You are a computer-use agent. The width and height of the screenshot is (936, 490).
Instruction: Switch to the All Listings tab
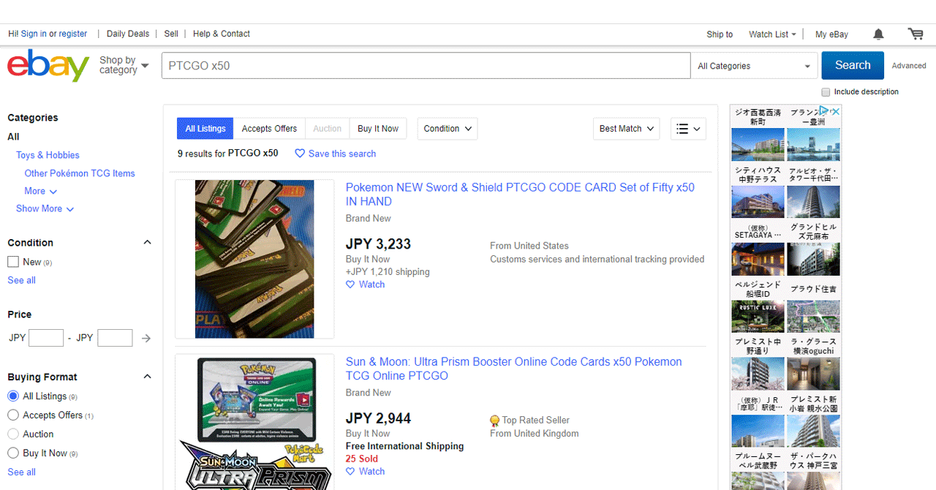coord(205,129)
